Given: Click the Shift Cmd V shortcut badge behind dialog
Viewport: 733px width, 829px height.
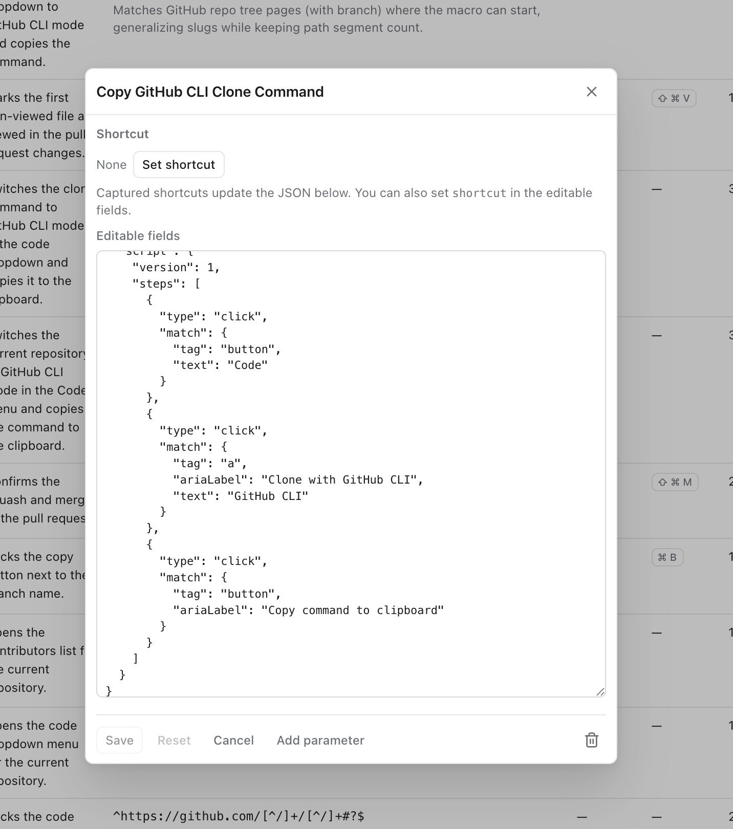Looking at the screenshot, I should click(674, 98).
